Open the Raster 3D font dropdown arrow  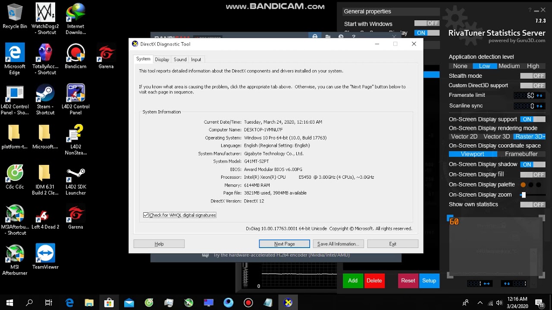(x=544, y=136)
